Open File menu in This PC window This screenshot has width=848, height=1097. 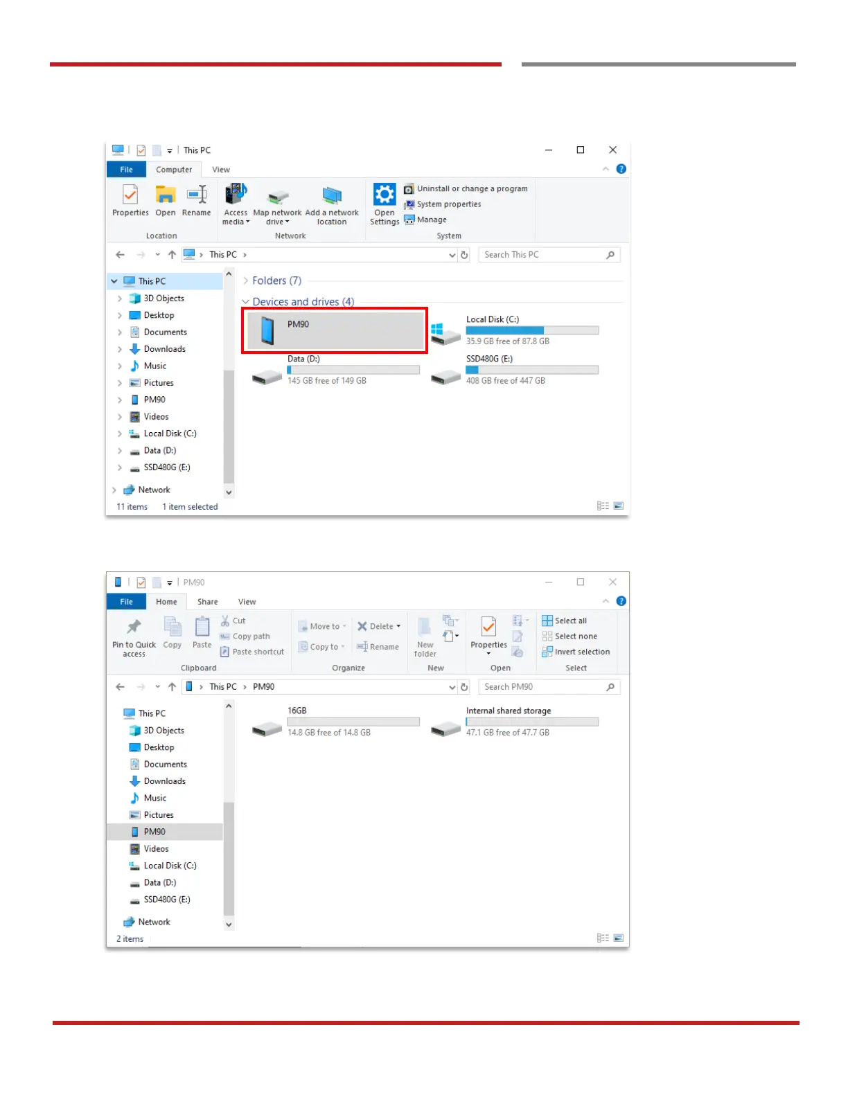click(x=126, y=170)
